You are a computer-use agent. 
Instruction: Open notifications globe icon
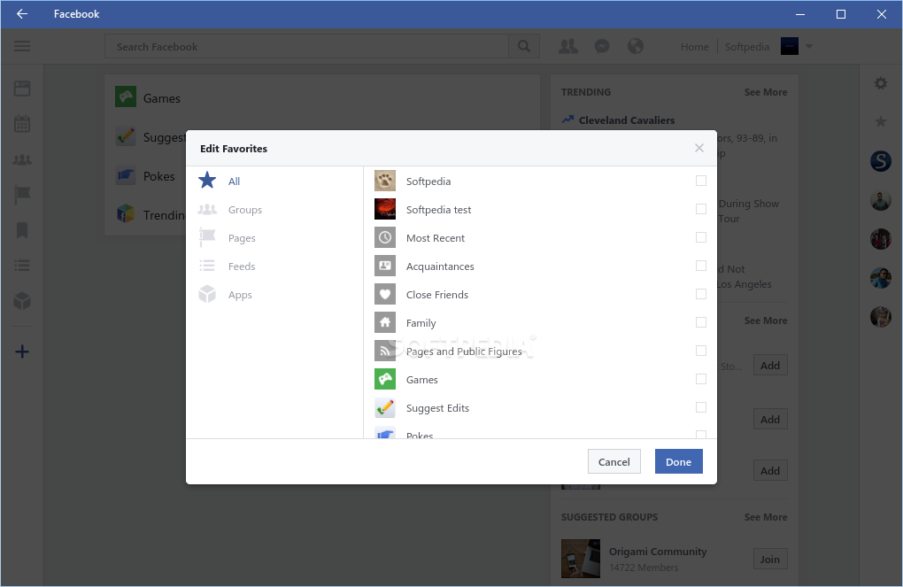pos(636,46)
